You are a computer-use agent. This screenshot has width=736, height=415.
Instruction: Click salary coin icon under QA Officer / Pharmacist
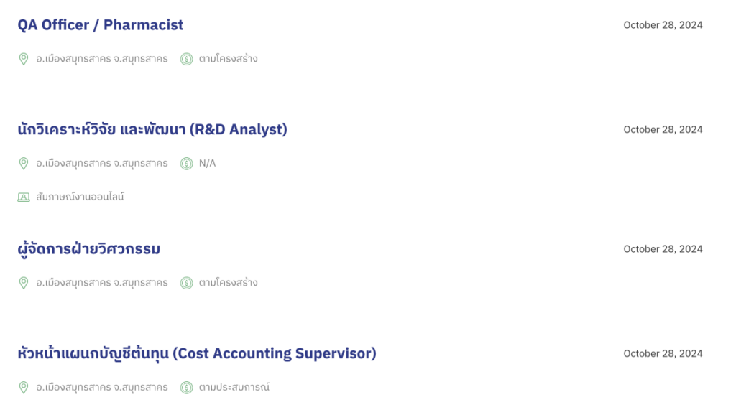(x=187, y=59)
